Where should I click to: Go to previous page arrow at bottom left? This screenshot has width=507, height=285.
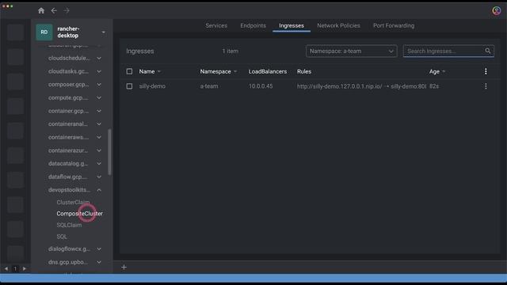point(6,268)
